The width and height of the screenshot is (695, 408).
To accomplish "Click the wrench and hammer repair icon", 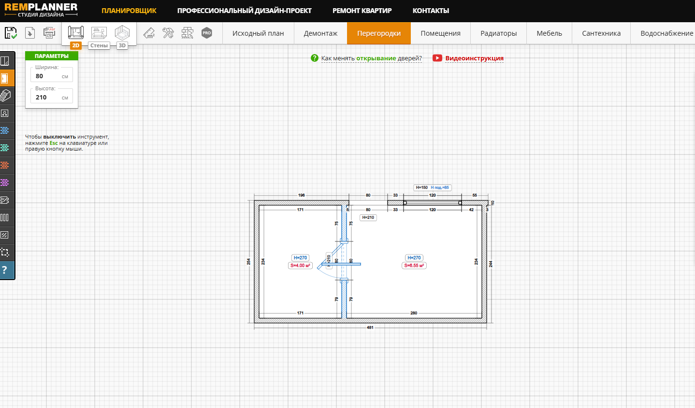I will 168,33.
